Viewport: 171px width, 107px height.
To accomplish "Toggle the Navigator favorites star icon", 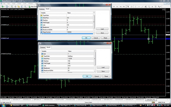I will point(19,7).
